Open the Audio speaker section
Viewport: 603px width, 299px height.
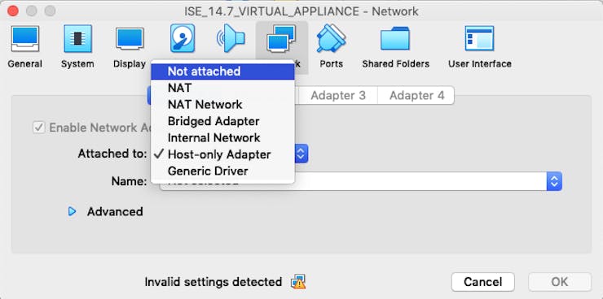[x=231, y=38]
